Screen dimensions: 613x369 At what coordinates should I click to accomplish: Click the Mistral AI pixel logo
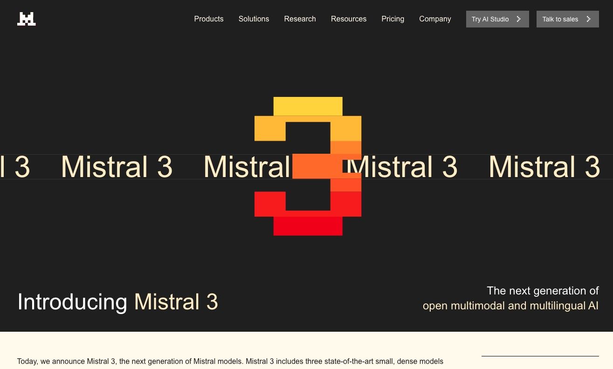tap(27, 19)
